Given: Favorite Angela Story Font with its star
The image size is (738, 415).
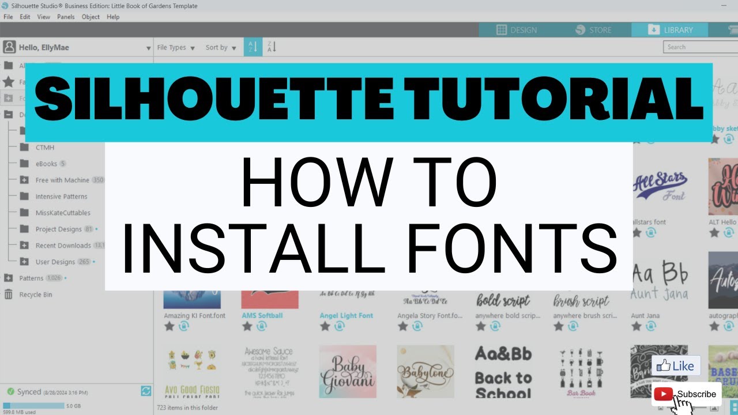Looking at the screenshot, I should (x=402, y=326).
